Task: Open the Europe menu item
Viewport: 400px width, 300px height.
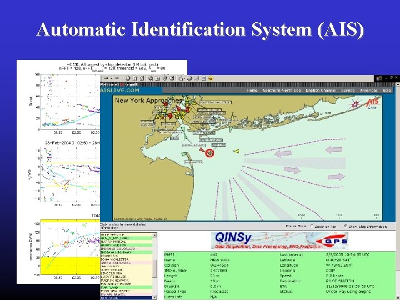Action: [x=348, y=91]
